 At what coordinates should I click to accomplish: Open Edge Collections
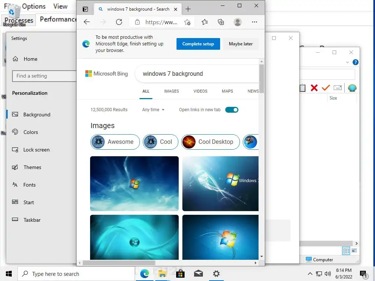pyautogui.click(x=221, y=22)
